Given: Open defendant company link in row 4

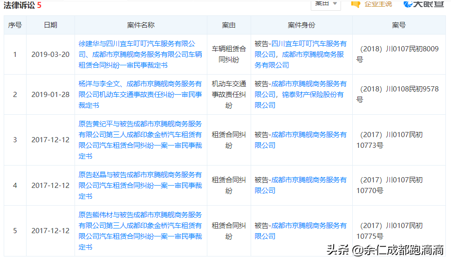Looking at the screenshot, I should coord(301,185).
